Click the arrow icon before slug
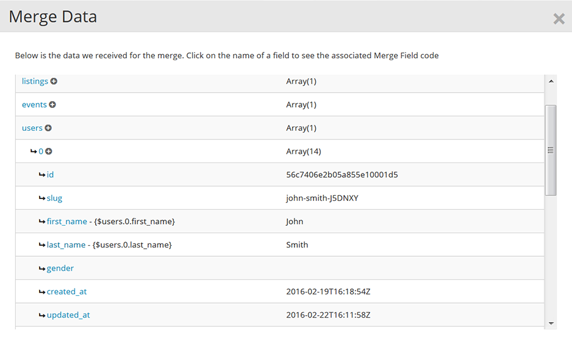The width and height of the screenshot is (572, 345). [42, 198]
